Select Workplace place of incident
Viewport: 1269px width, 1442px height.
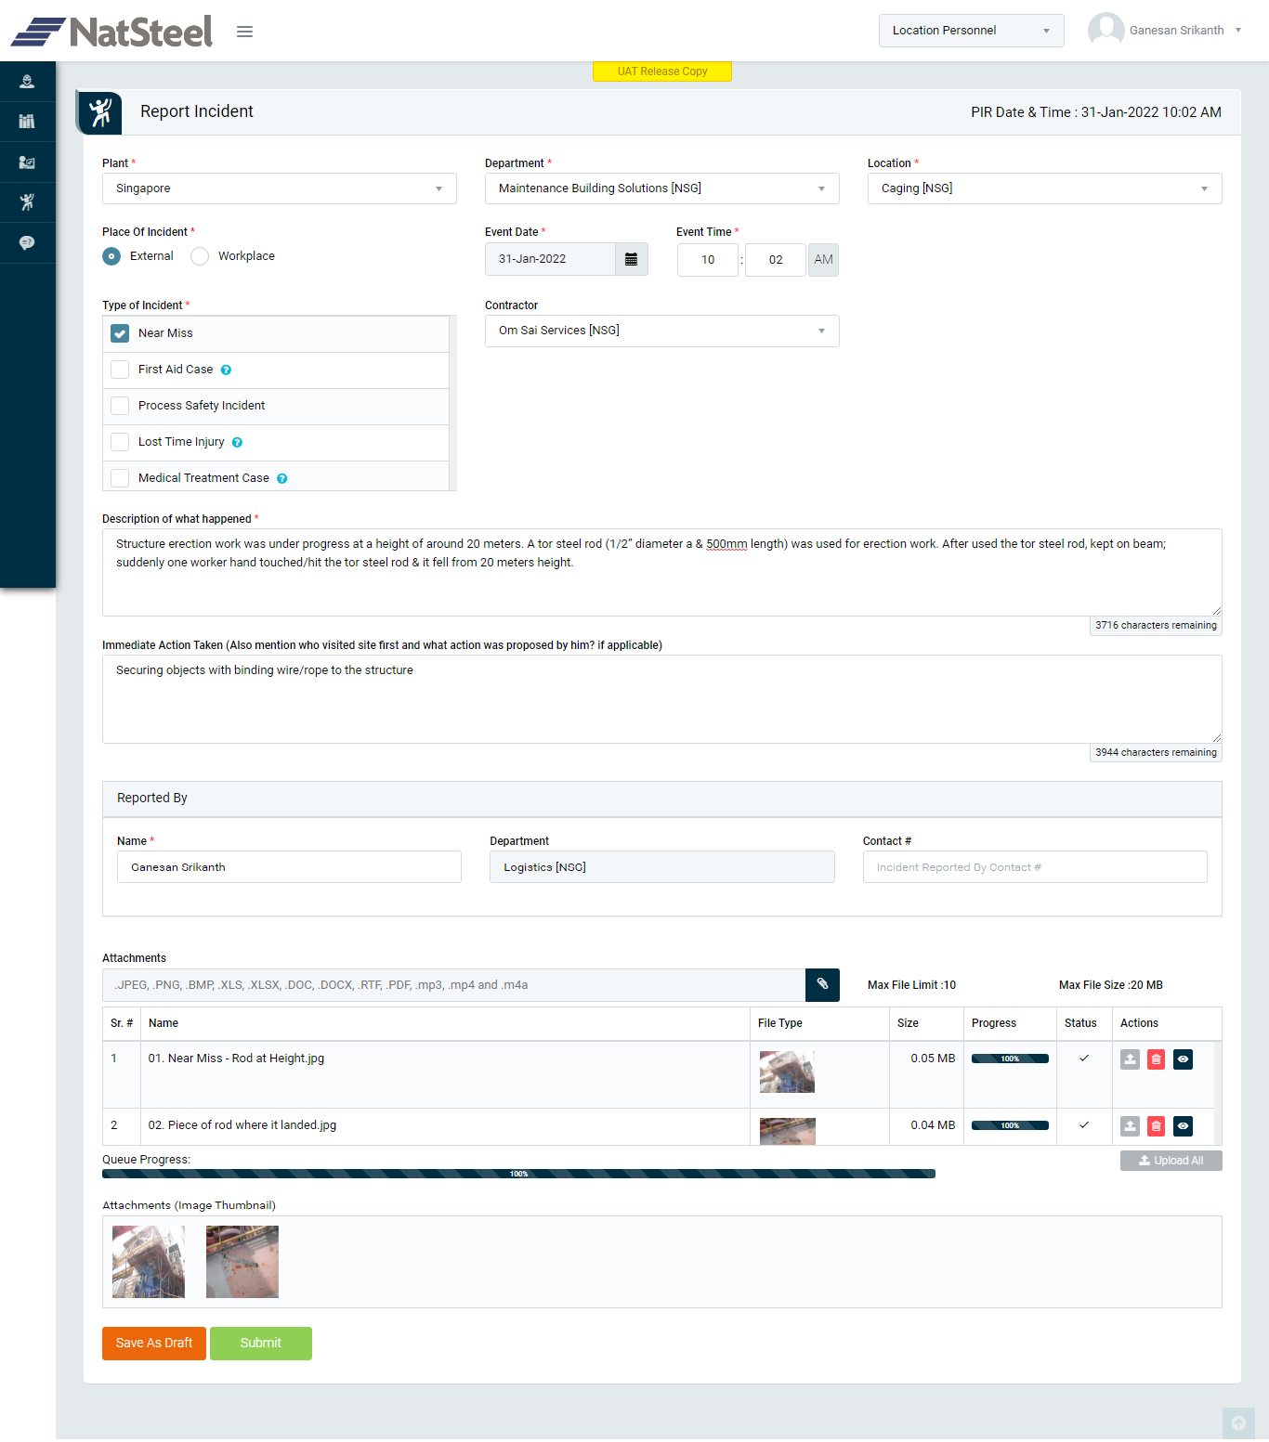tap(200, 256)
